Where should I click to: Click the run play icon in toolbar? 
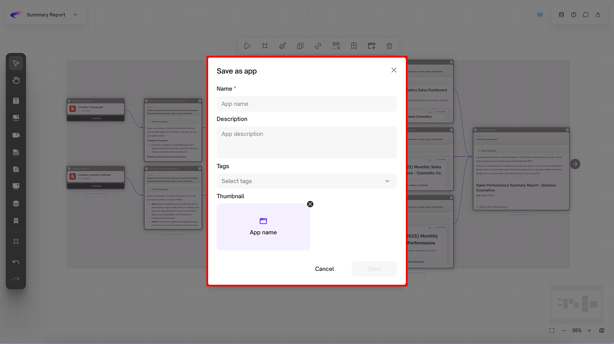click(x=247, y=46)
